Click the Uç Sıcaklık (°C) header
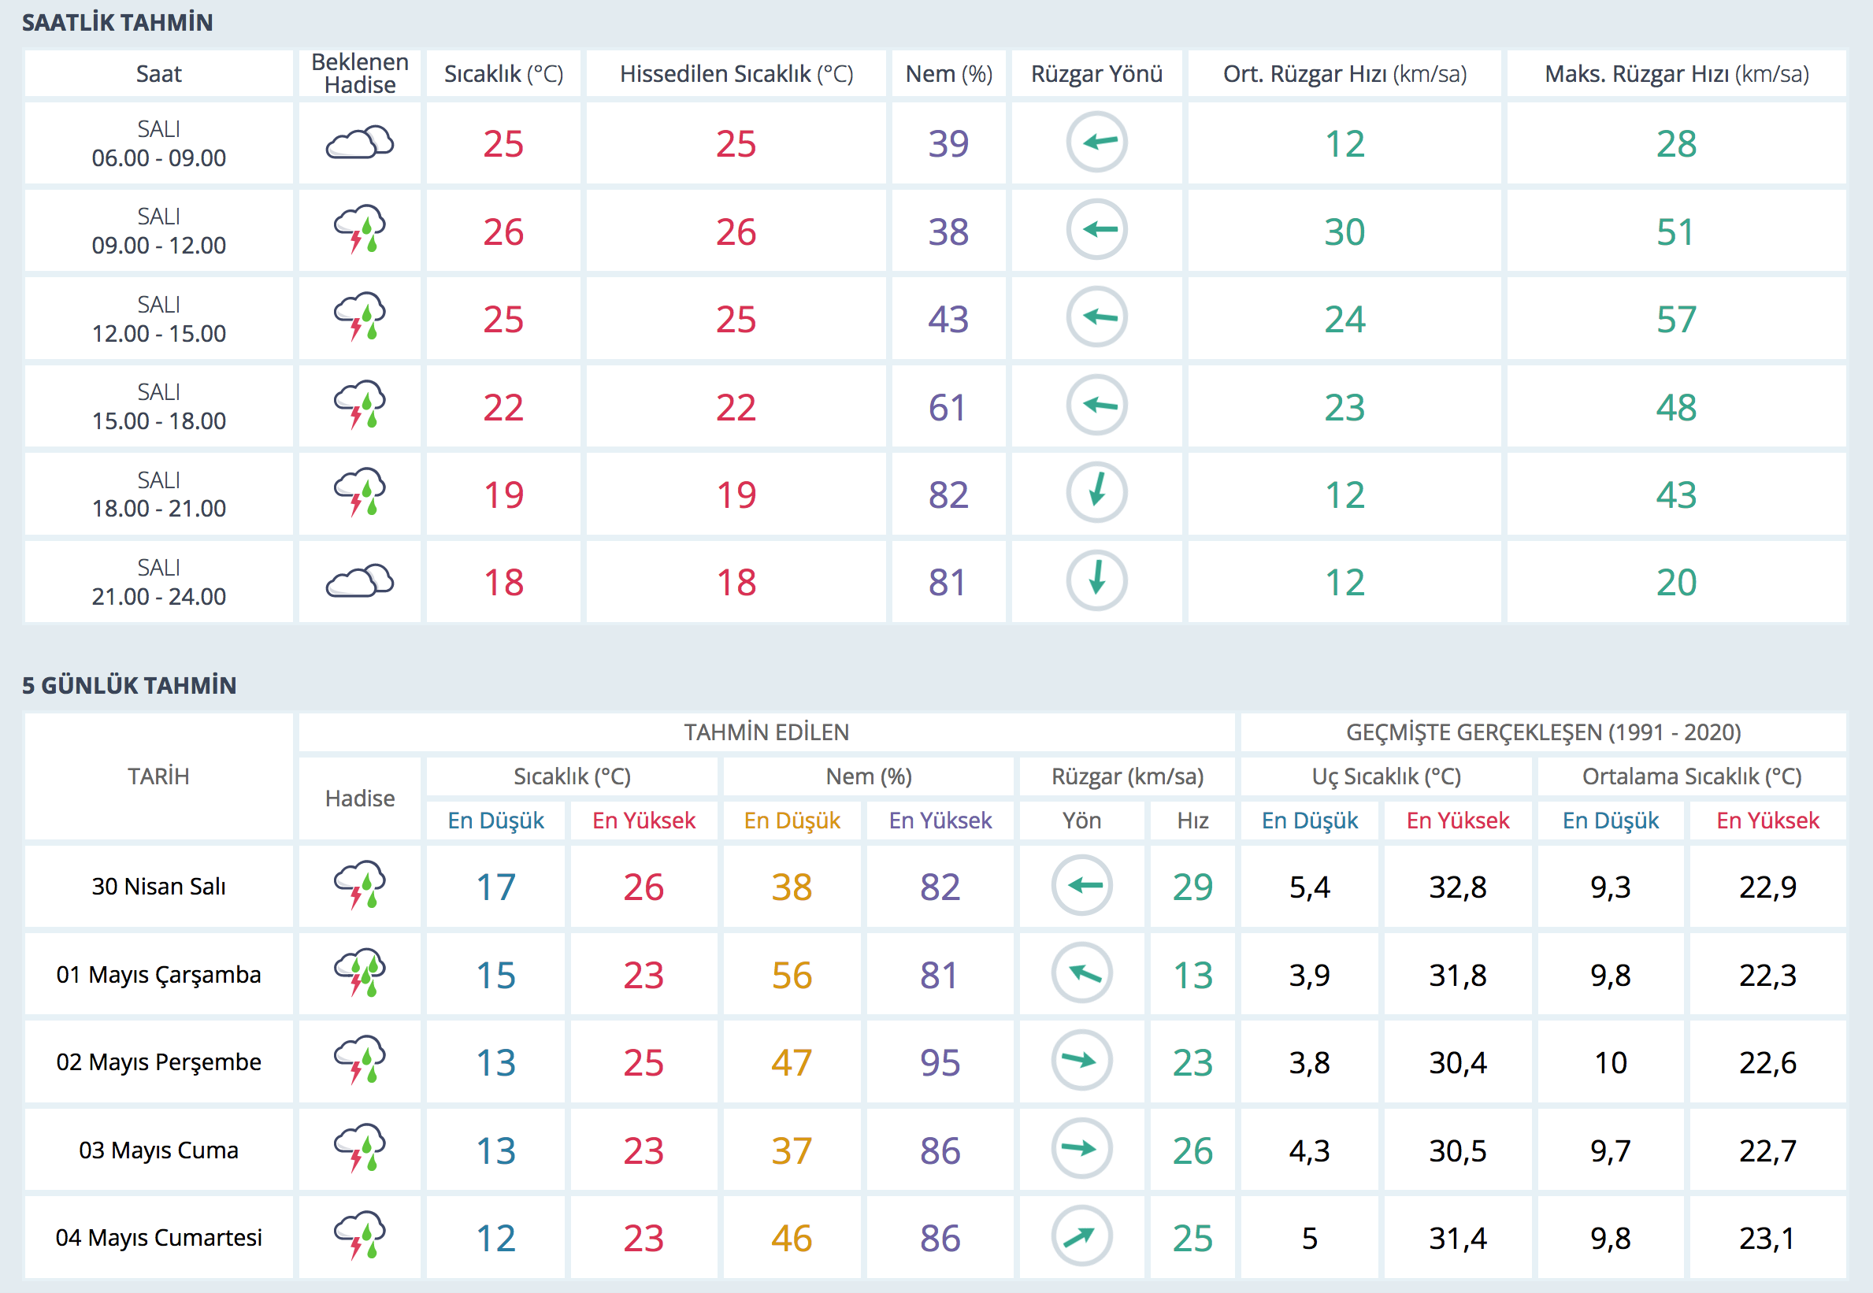Viewport: 1873px width, 1293px height. pyautogui.click(x=1386, y=776)
